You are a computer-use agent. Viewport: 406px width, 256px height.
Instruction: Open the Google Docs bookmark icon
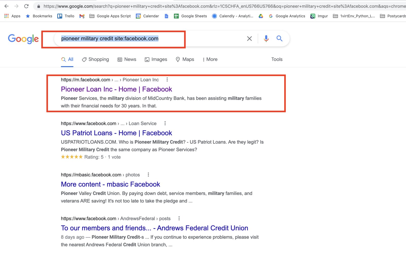click(166, 16)
